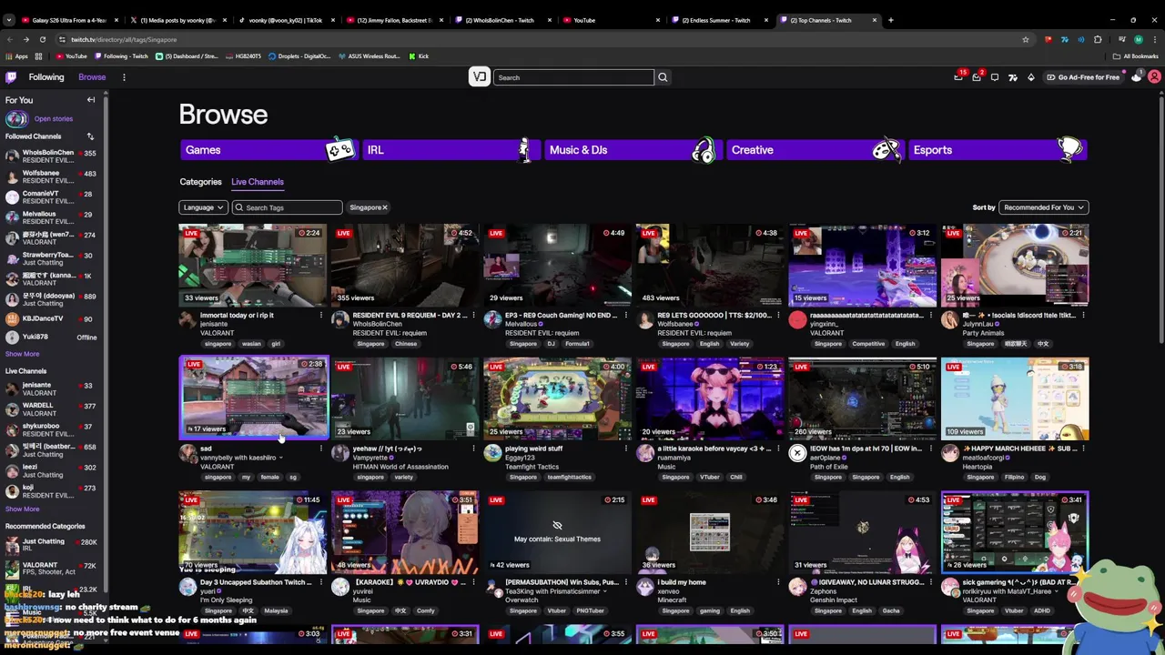This screenshot has width=1165, height=655.
Task: Click the Games category banner
Action: [x=268, y=150]
